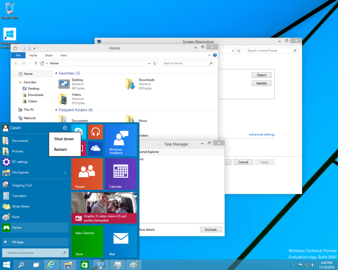
Task: Launch the Windows Feedback tile
Action: [x=120, y=140]
